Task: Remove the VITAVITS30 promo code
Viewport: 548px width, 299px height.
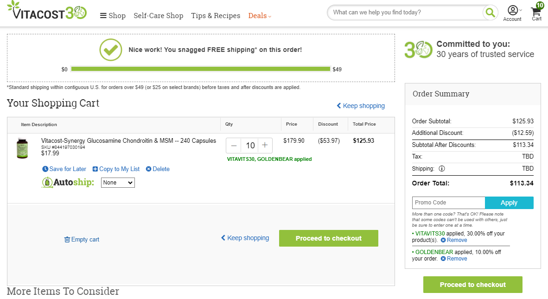Action: point(453,240)
